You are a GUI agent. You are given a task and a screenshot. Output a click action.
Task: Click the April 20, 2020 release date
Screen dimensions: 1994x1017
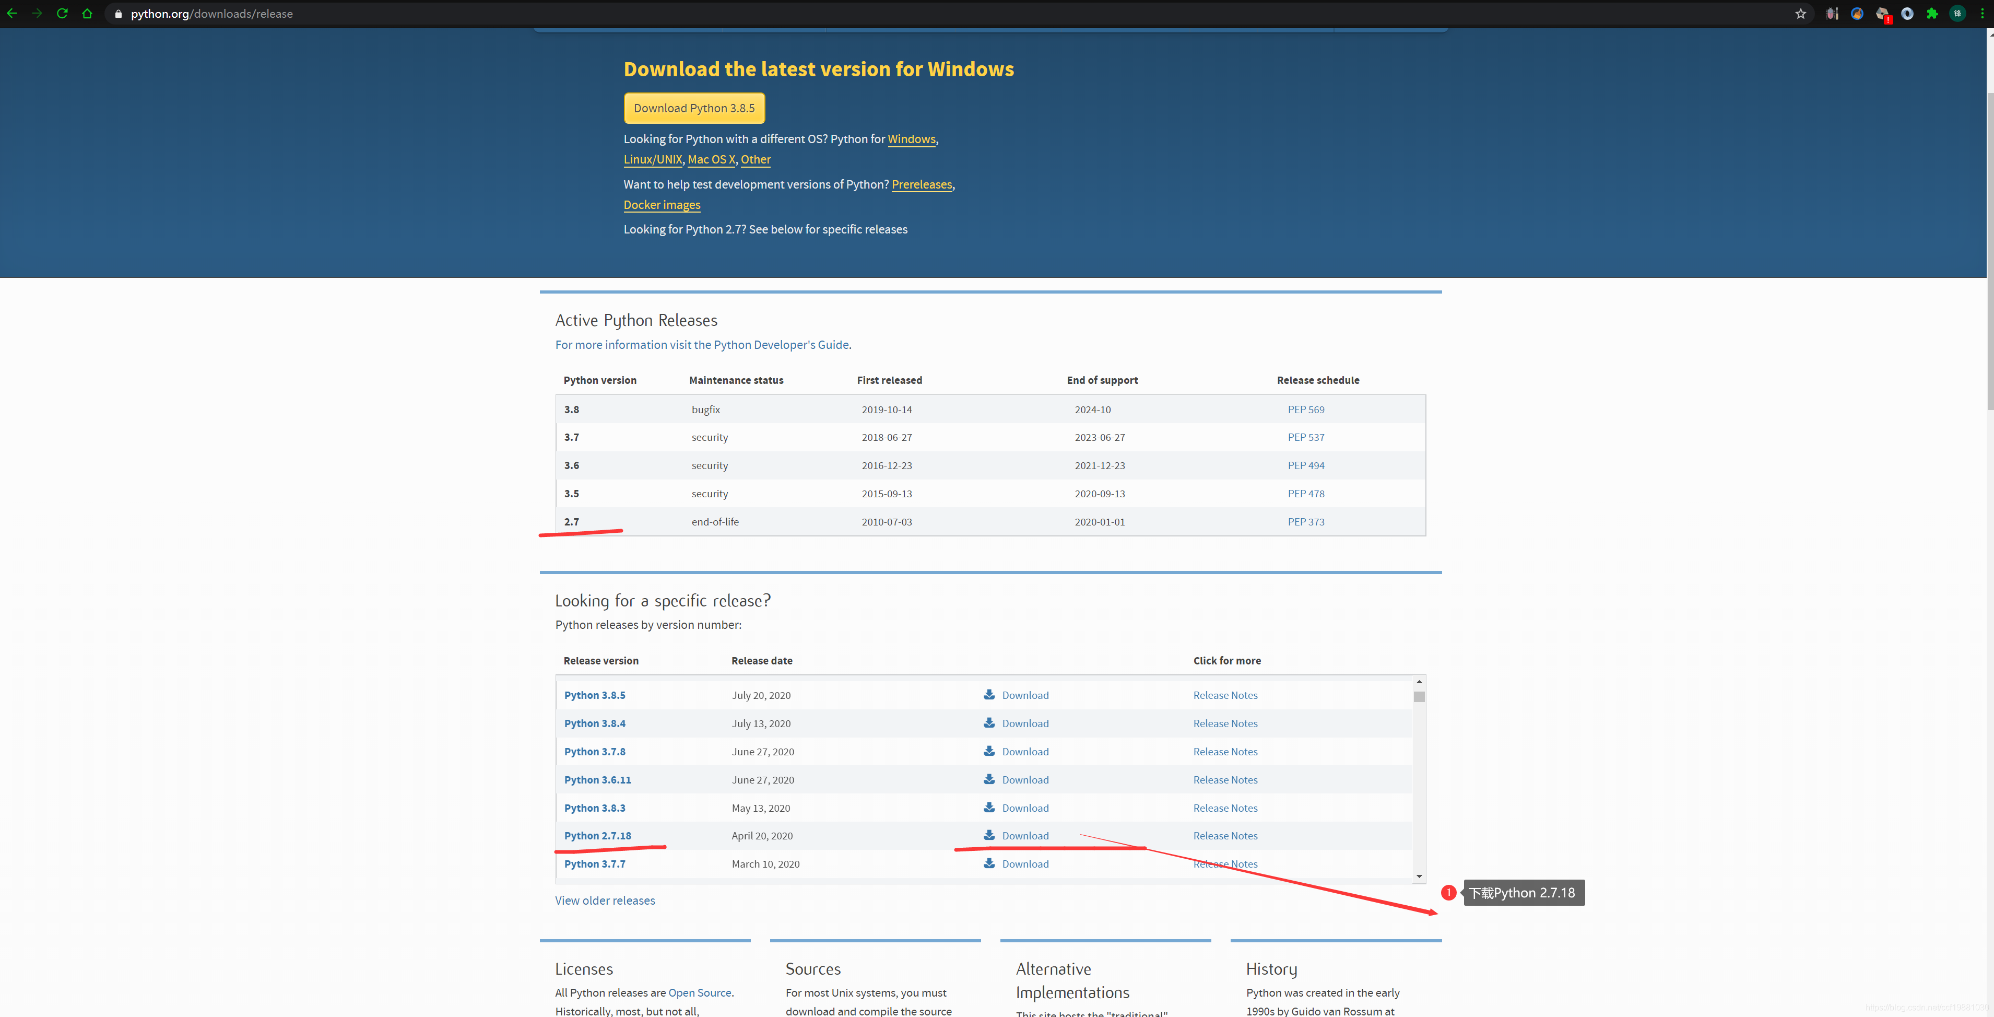[762, 836]
